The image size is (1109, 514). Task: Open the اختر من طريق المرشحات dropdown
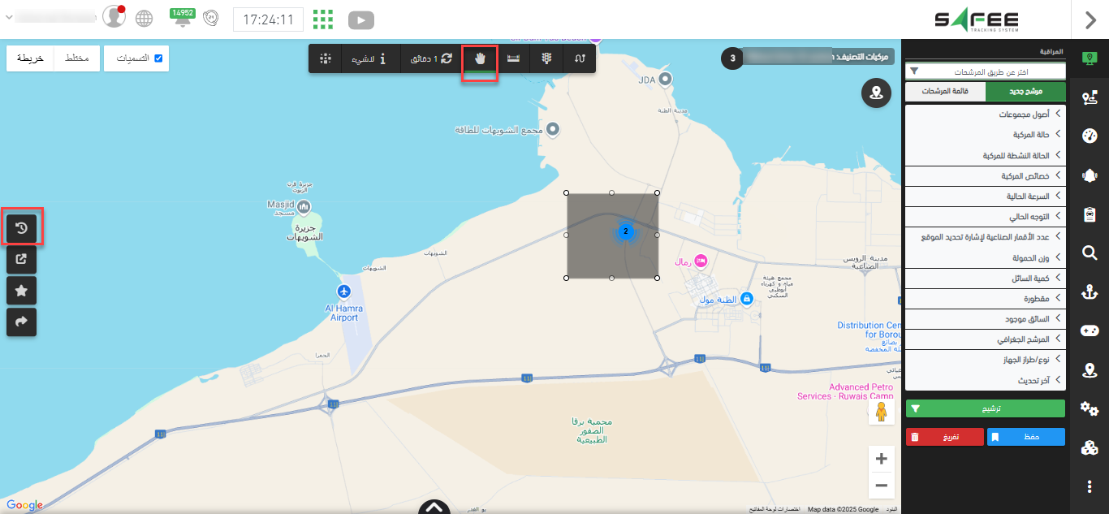coord(984,71)
